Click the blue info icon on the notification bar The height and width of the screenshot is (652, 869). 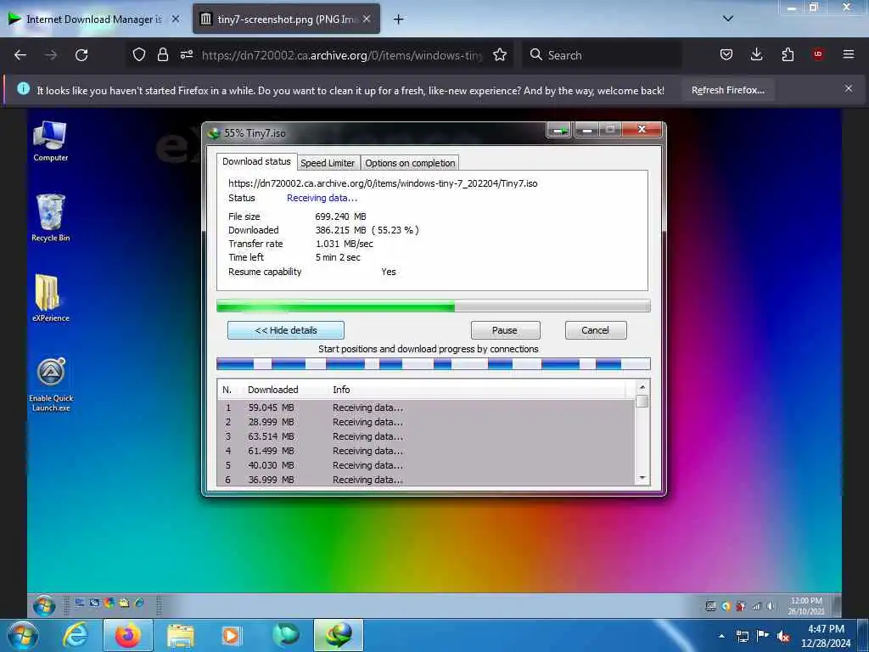[x=23, y=88]
